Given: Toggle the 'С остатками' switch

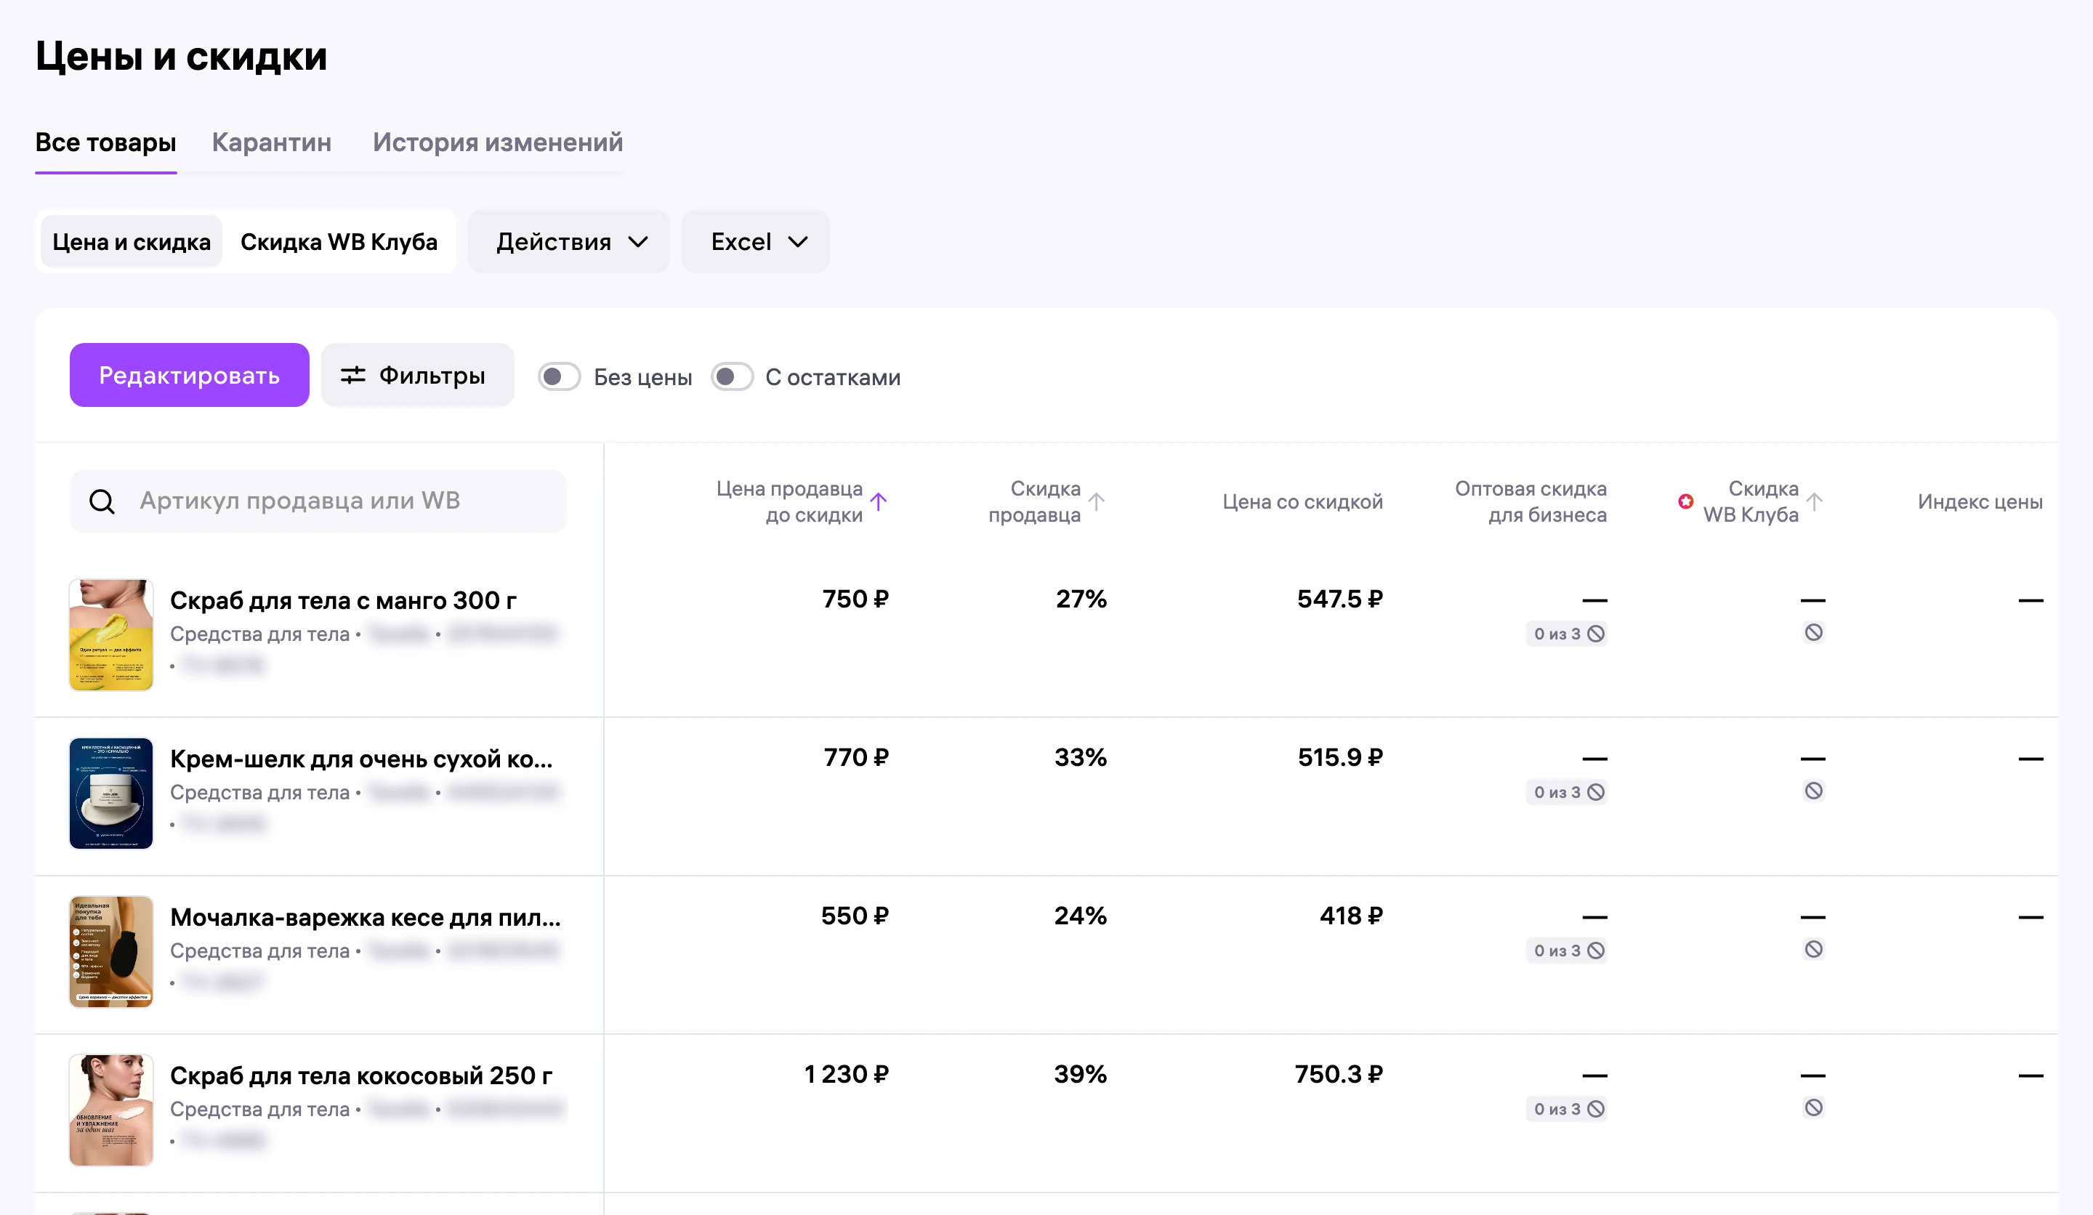Looking at the screenshot, I should pos(732,377).
